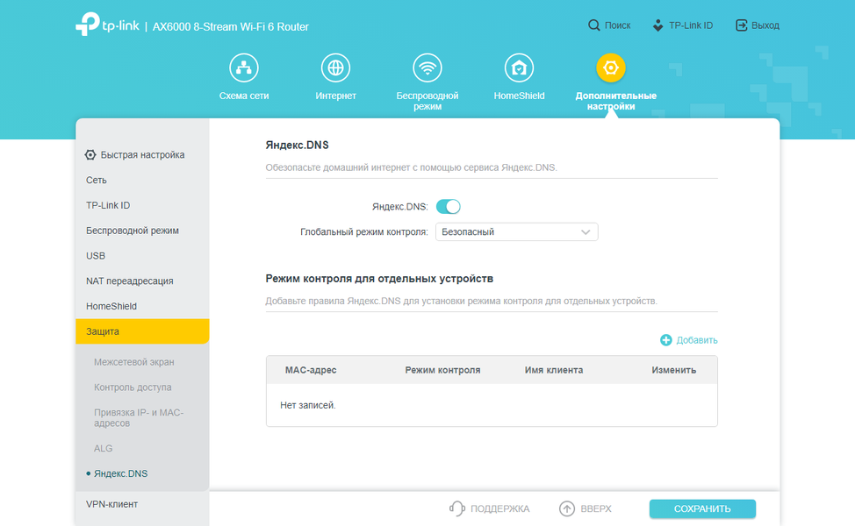Click the ВВЕРХ link text
Viewport: 855px width, 526px height.
click(596, 508)
